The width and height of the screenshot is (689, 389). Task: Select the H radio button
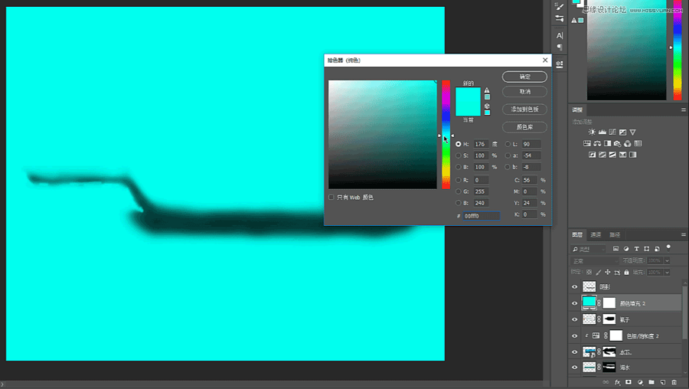(x=459, y=144)
